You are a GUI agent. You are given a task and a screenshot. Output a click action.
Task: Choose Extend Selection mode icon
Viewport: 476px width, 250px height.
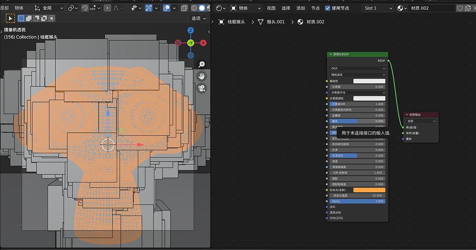(x=29, y=18)
